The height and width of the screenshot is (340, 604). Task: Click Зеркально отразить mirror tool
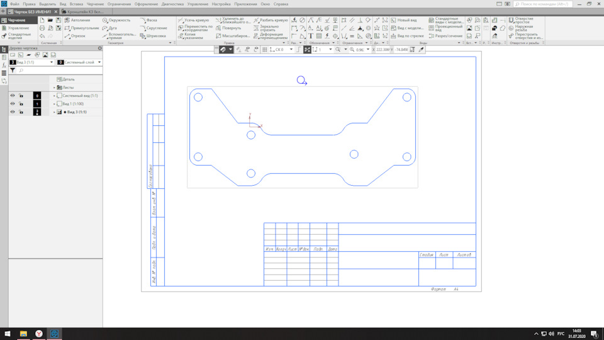click(x=267, y=28)
